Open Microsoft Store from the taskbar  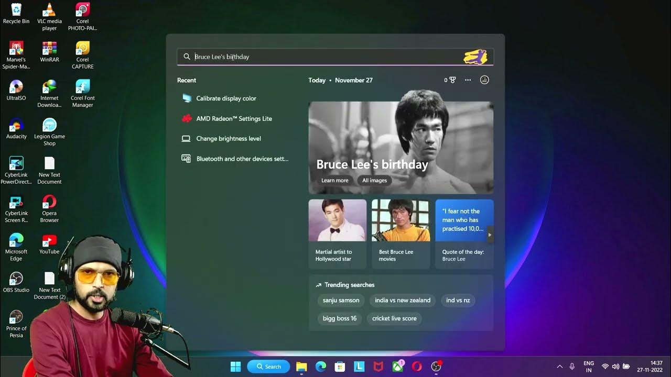(x=340, y=367)
